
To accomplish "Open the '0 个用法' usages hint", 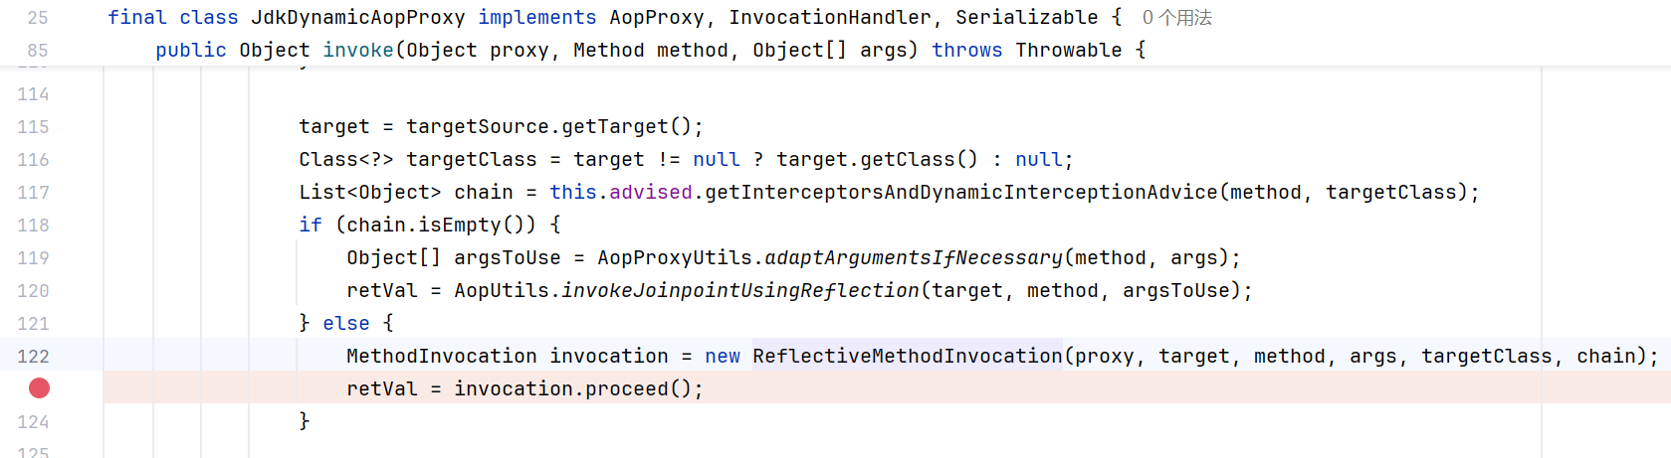I will point(1176,18).
